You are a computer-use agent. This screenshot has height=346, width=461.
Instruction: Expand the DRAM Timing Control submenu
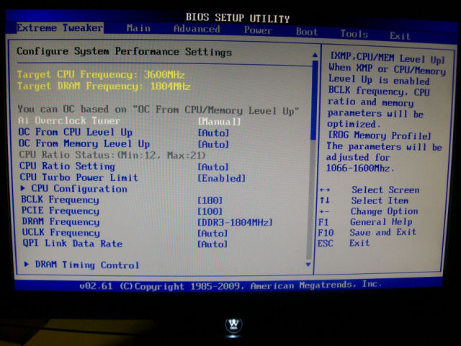click(86, 265)
